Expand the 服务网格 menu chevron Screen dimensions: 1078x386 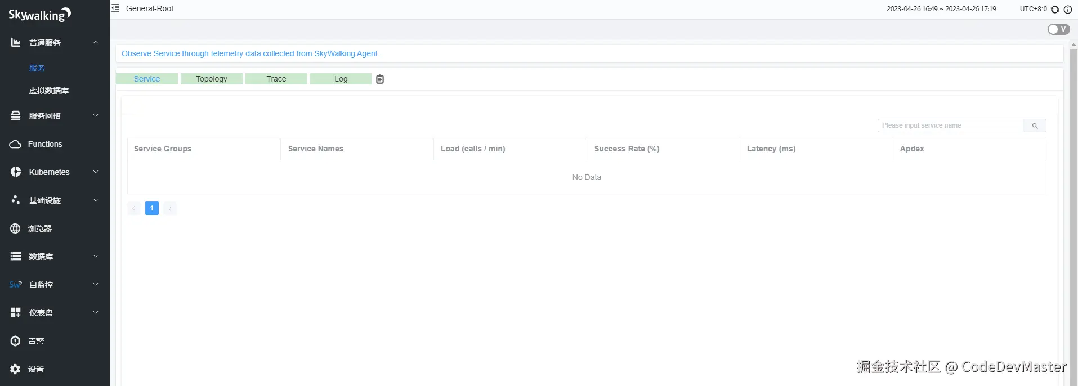[96, 116]
